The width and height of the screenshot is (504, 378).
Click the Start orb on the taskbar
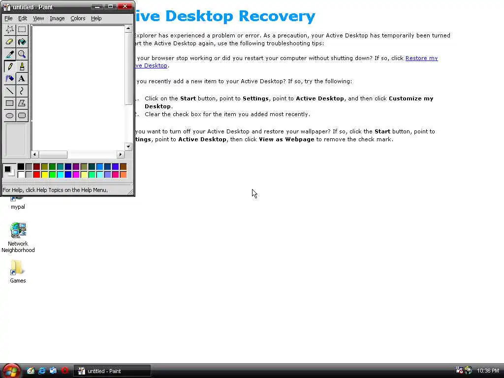coord(12,371)
